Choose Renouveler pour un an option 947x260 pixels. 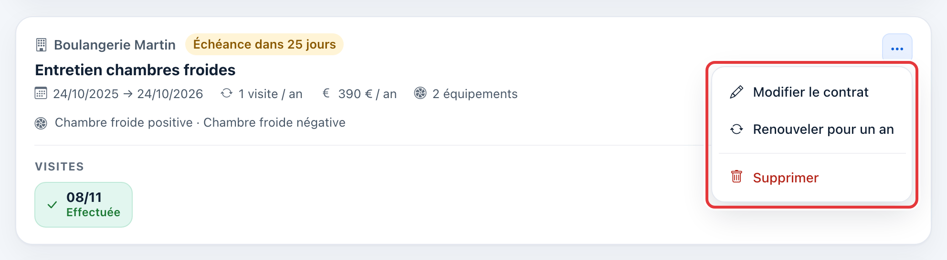click(811, 129)
